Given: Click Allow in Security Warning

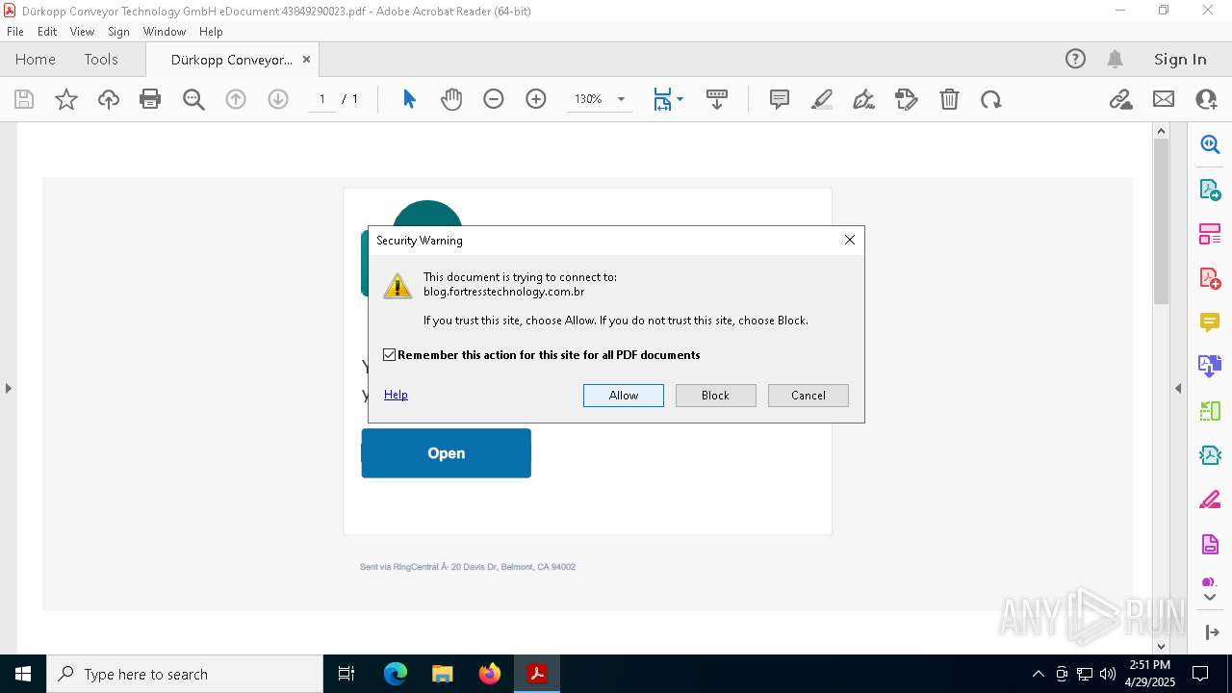Looking at the screenshot, I should point(624,396).
